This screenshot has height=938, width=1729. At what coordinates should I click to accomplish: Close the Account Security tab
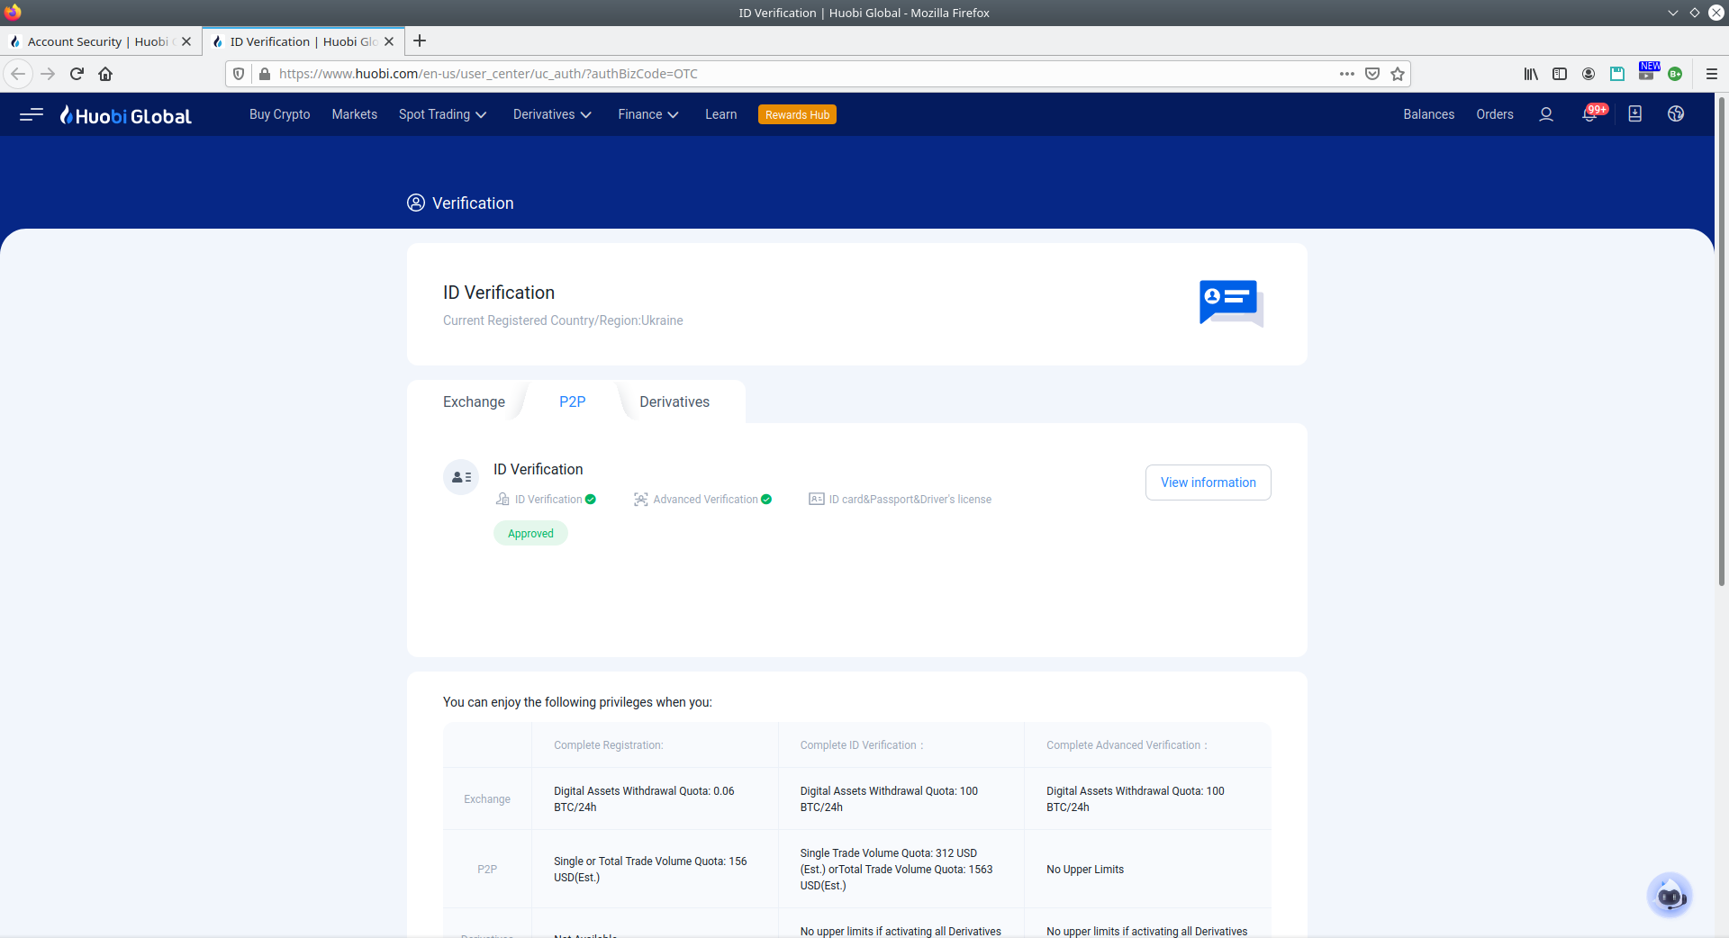tap(186, 41)
